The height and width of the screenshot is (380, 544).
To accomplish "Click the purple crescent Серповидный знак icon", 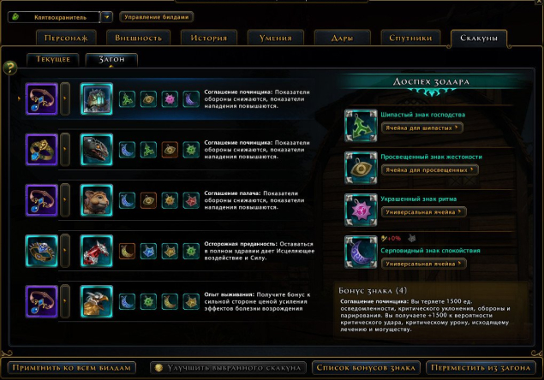I will (361, 252).
